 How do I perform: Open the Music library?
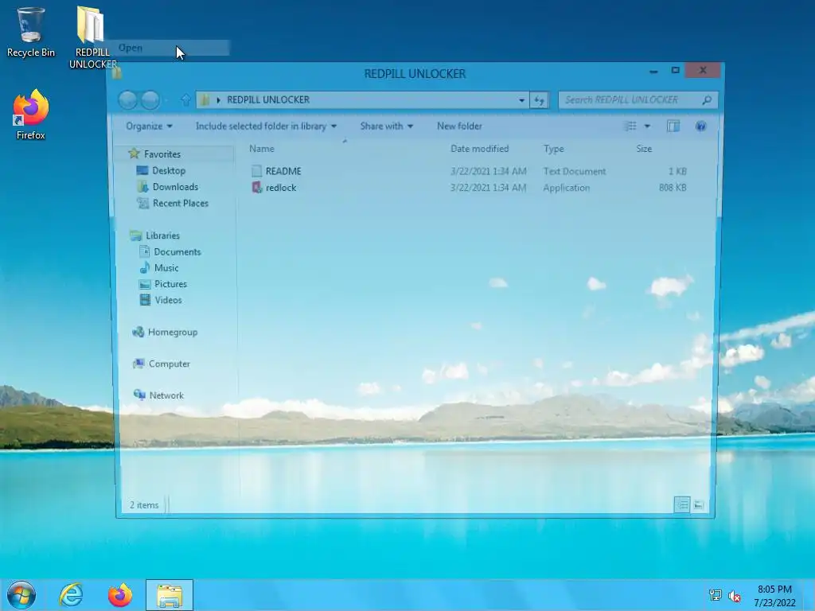coord(166,268)
